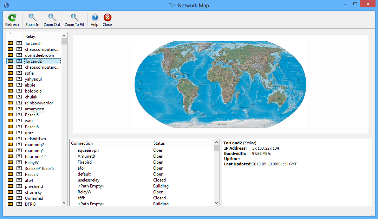Select the amartysen relay
This screenshot has width=378, height=219.
point(34,109)
